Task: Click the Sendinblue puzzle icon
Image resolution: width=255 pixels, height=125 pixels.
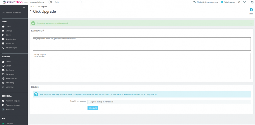Action: coord(3,109)
